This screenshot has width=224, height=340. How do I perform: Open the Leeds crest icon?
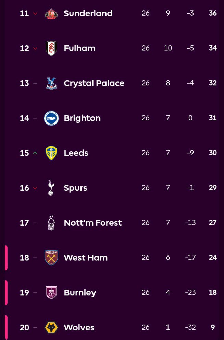pos(51,153)
